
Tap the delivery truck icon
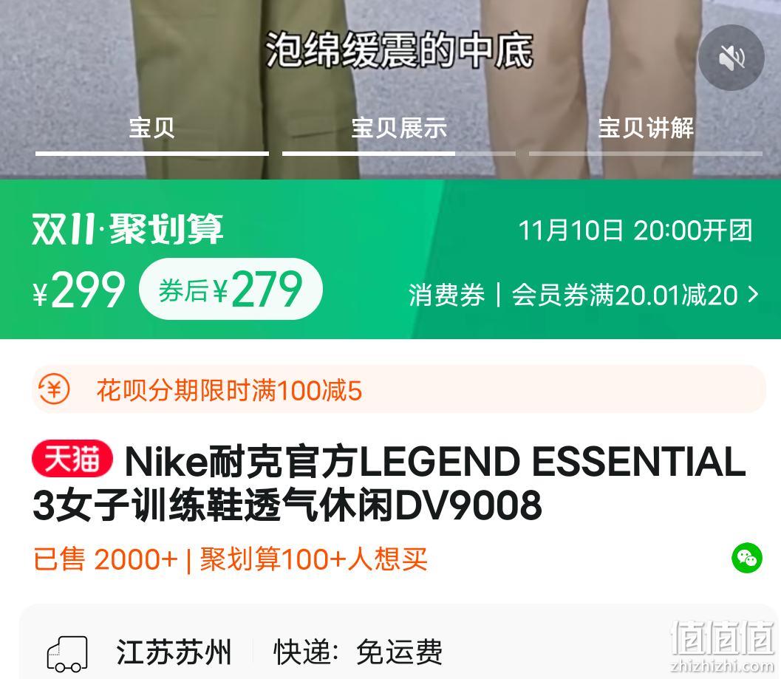click(67, 653)
